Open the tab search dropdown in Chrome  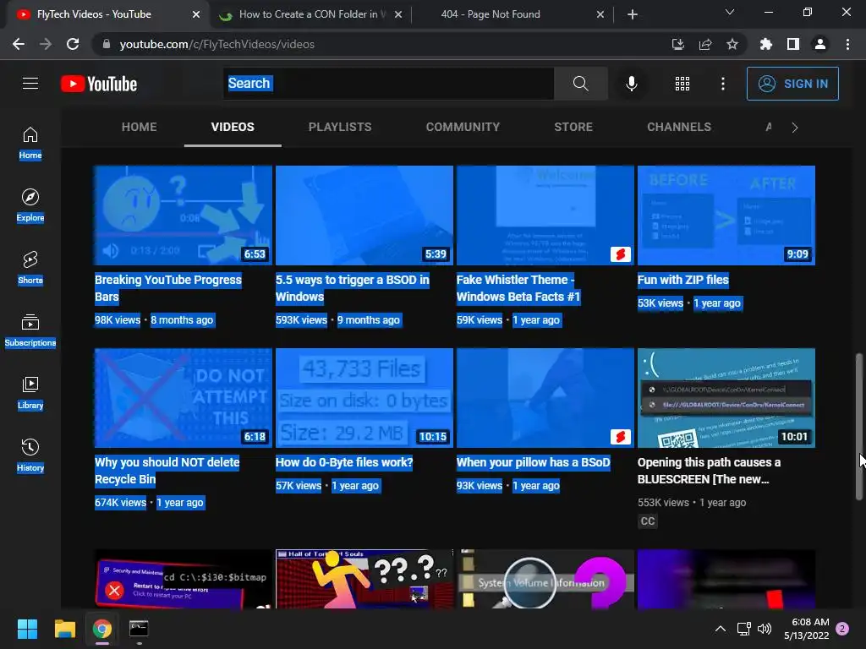click(x=730, y=12)
